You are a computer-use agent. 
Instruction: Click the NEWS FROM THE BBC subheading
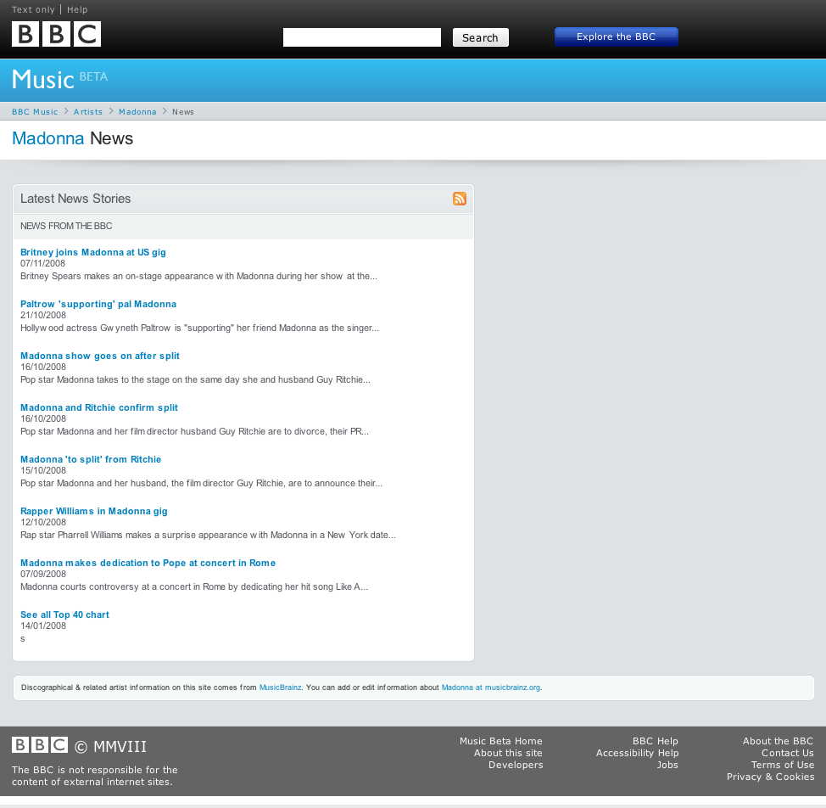coord(66,226)
